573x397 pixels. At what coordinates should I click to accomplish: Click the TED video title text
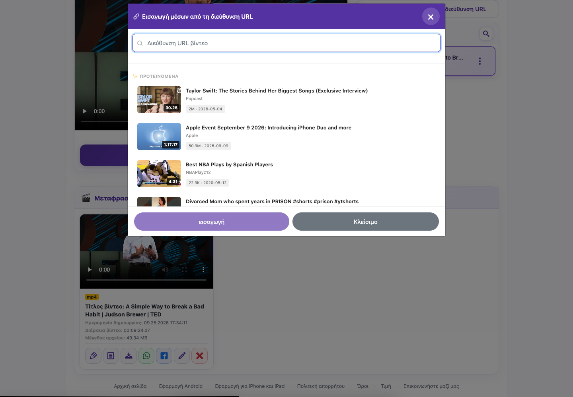(144, 310)
